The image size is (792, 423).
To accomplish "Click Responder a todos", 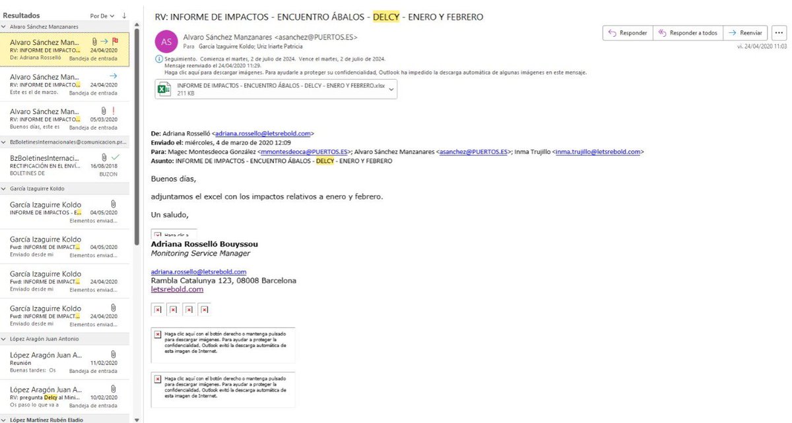I will coord(688,32).
